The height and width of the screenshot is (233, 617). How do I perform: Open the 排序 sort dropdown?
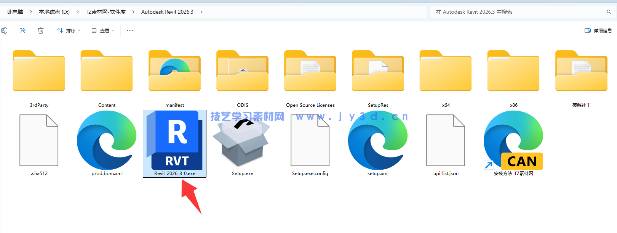[69, 31]
